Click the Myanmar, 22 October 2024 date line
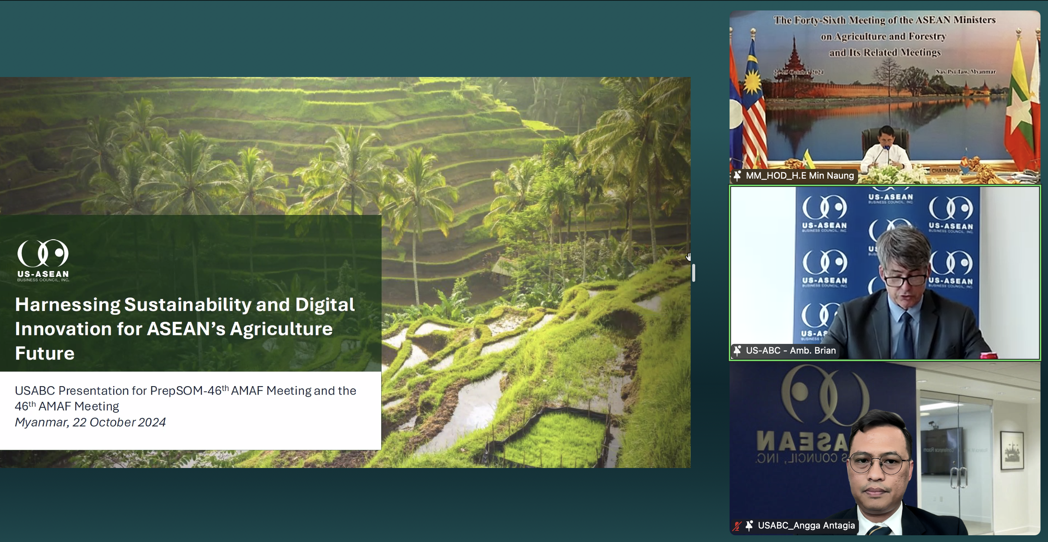Viewport: 1048px width, 542px height. [90, 422]
